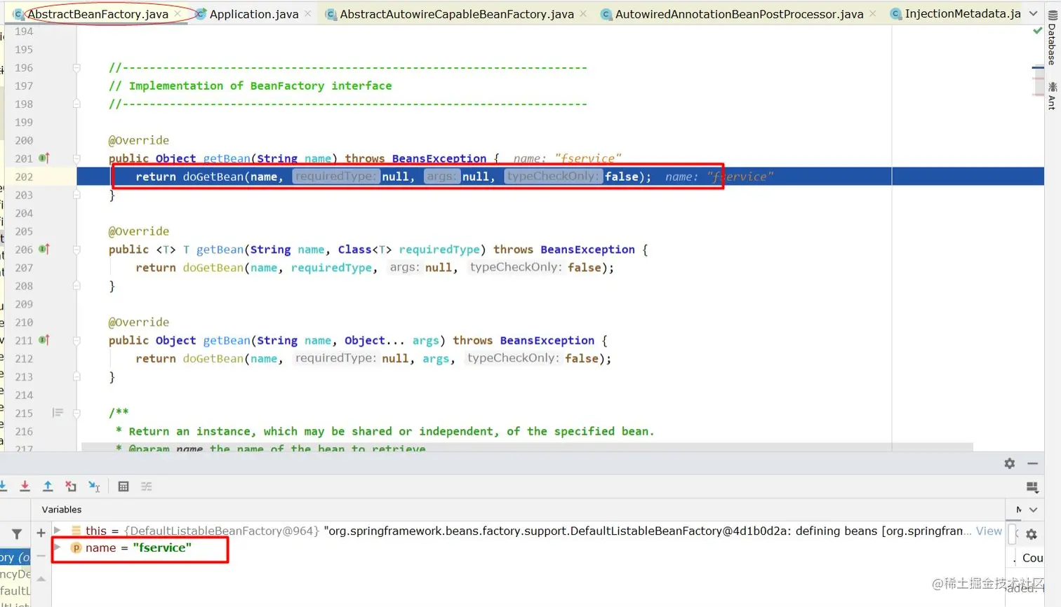Add a new watch with plus icon
The height and width of the screenshot is (607, 1061).
click(41, 533)
